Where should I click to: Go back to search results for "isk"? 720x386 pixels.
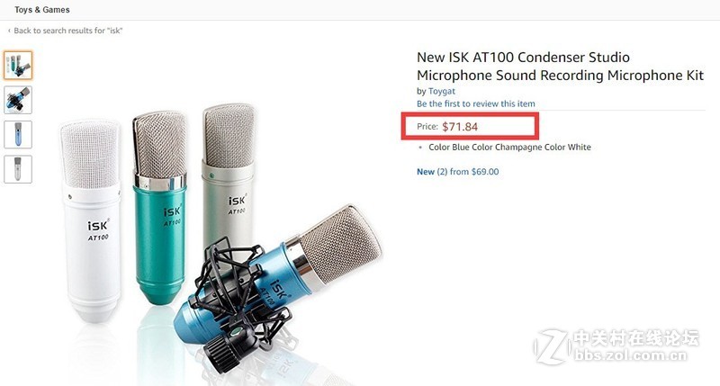pos(68,31)
